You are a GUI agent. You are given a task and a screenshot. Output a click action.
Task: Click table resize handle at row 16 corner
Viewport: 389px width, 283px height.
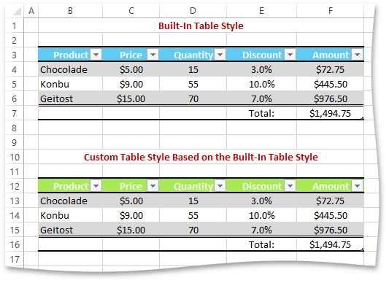[362, 249]
